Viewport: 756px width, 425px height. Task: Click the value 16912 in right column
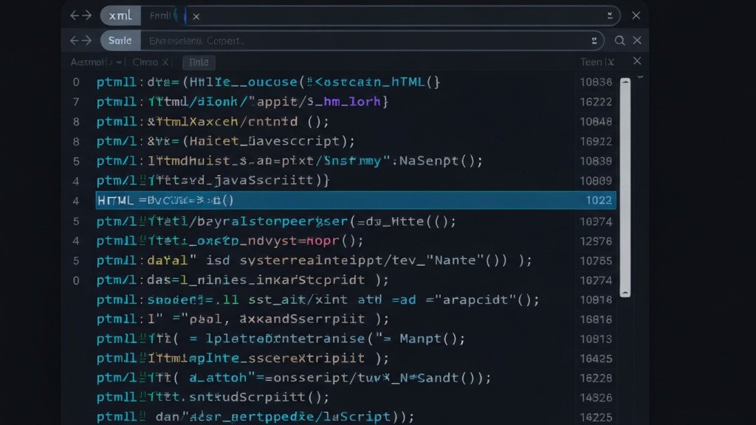pos(596,141)
